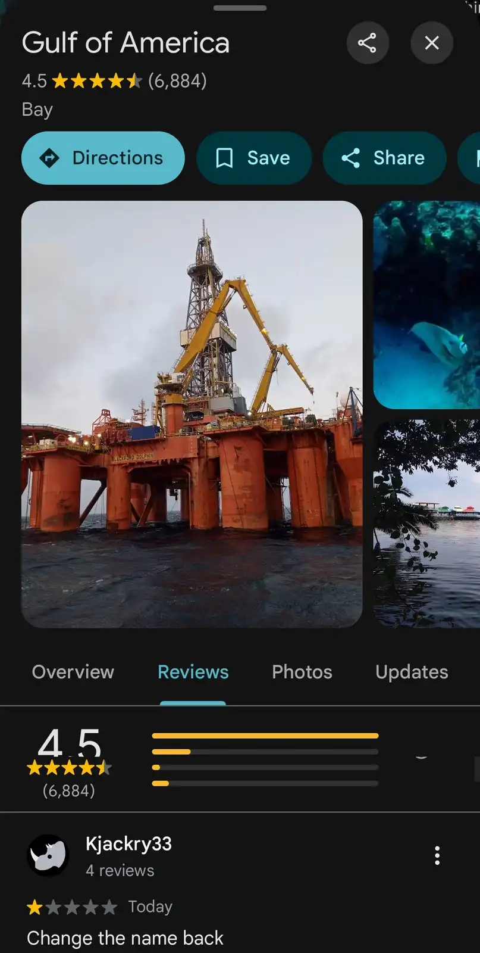Grab the sheet drag handle at top

[x=240, y=8]
